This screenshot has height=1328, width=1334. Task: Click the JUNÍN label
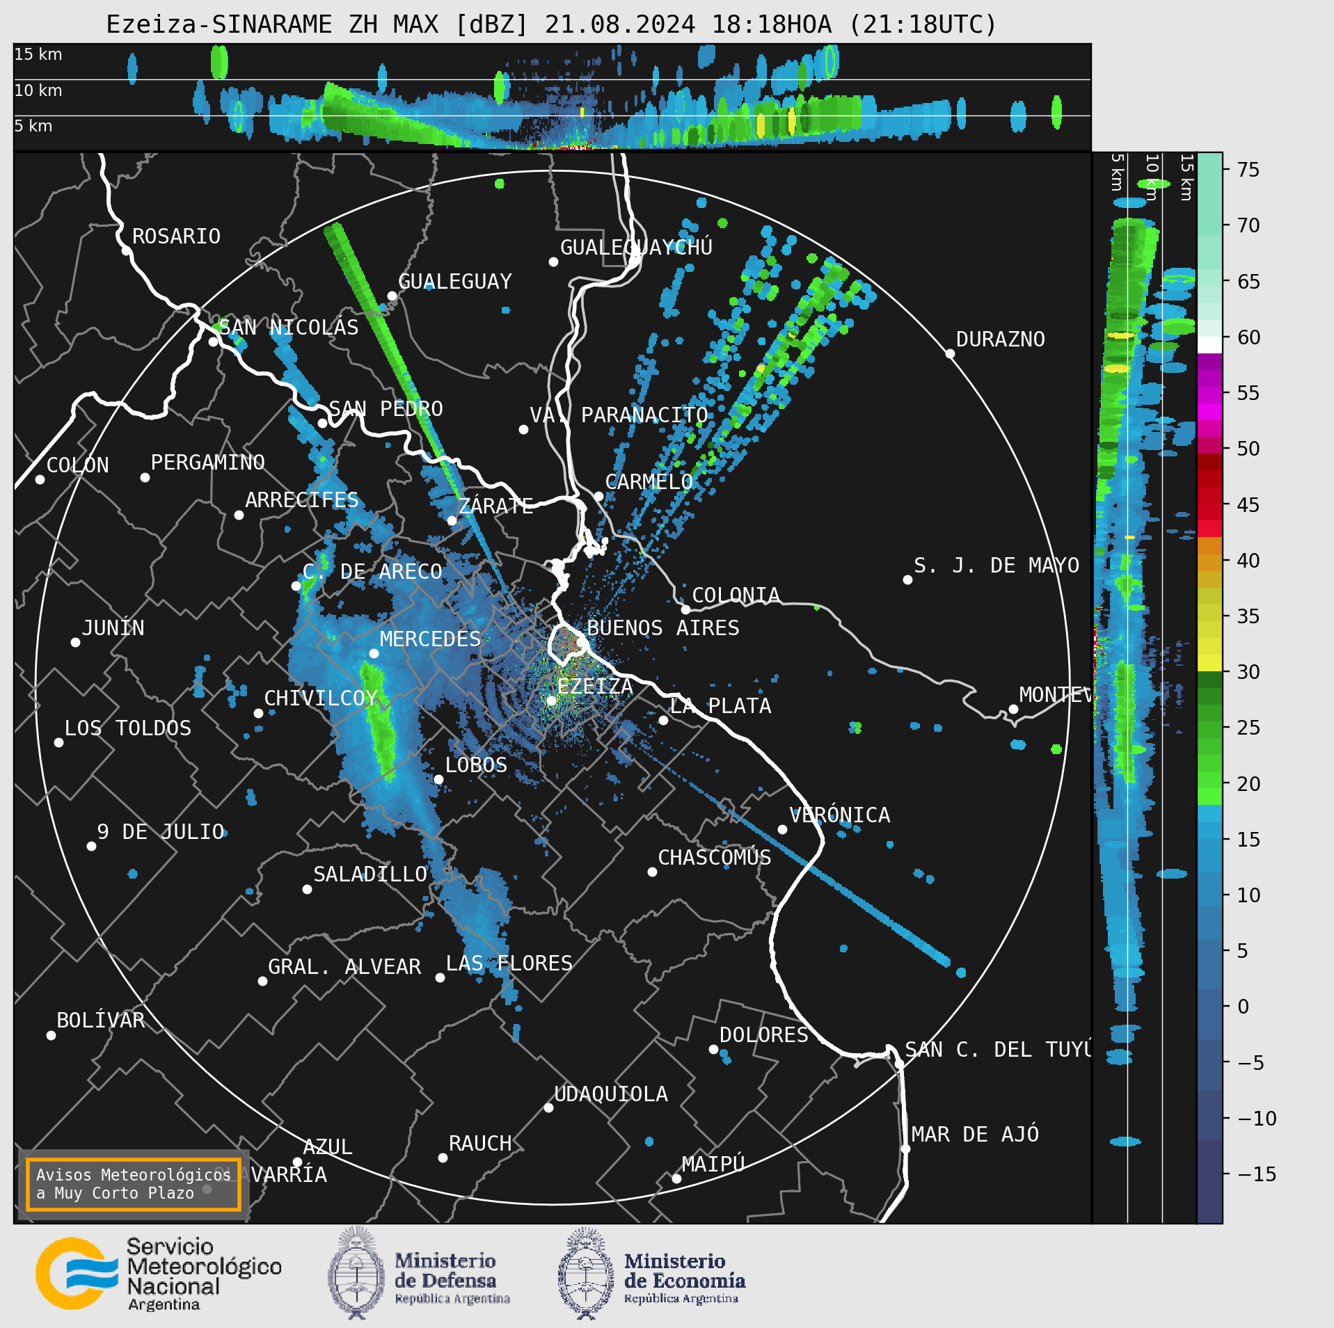[113, 628]
